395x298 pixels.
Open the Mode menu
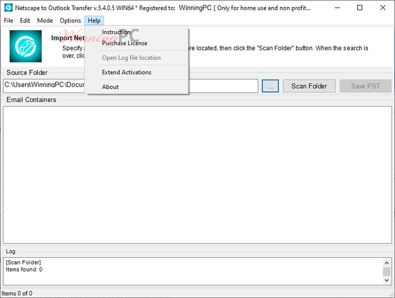coord(45,20)
